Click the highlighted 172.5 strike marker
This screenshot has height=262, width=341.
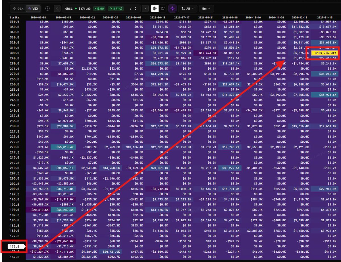point(16,246)
